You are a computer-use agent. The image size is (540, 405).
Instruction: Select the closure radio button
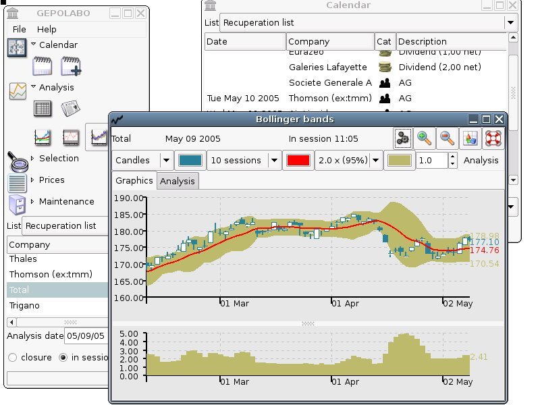13,358
